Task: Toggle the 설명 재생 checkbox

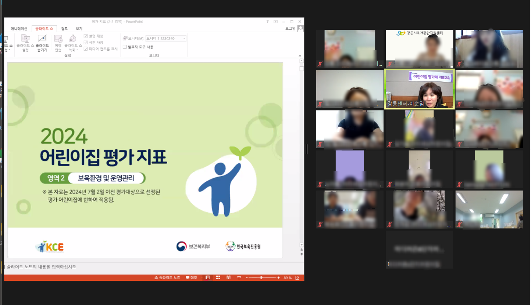Action: tap(86, 36)
